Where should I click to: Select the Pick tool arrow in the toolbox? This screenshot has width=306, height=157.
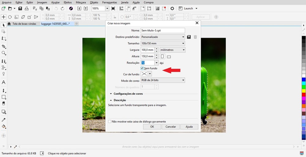3,25
